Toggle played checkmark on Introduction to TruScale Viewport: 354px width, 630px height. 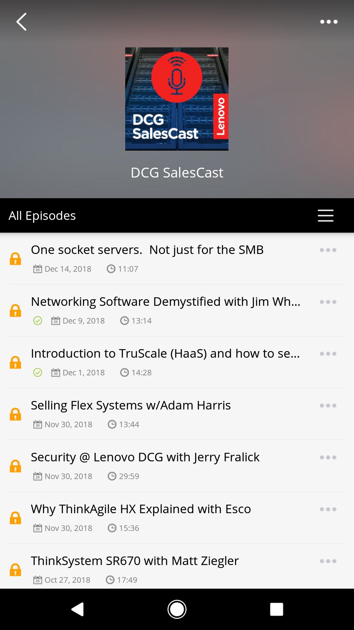click(x=38, y=372)
